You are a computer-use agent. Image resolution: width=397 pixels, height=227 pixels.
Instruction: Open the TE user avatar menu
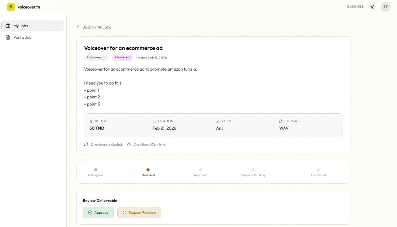(385, 7)
